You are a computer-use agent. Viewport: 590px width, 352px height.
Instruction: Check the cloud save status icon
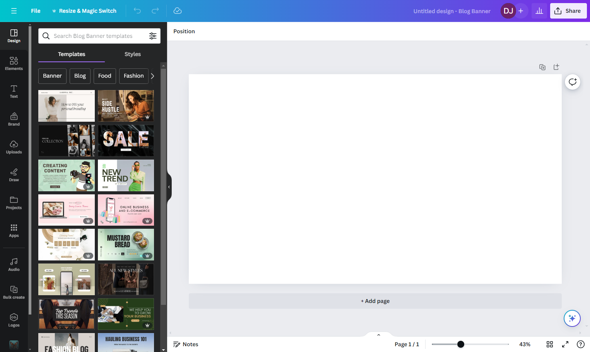[178, 11]
